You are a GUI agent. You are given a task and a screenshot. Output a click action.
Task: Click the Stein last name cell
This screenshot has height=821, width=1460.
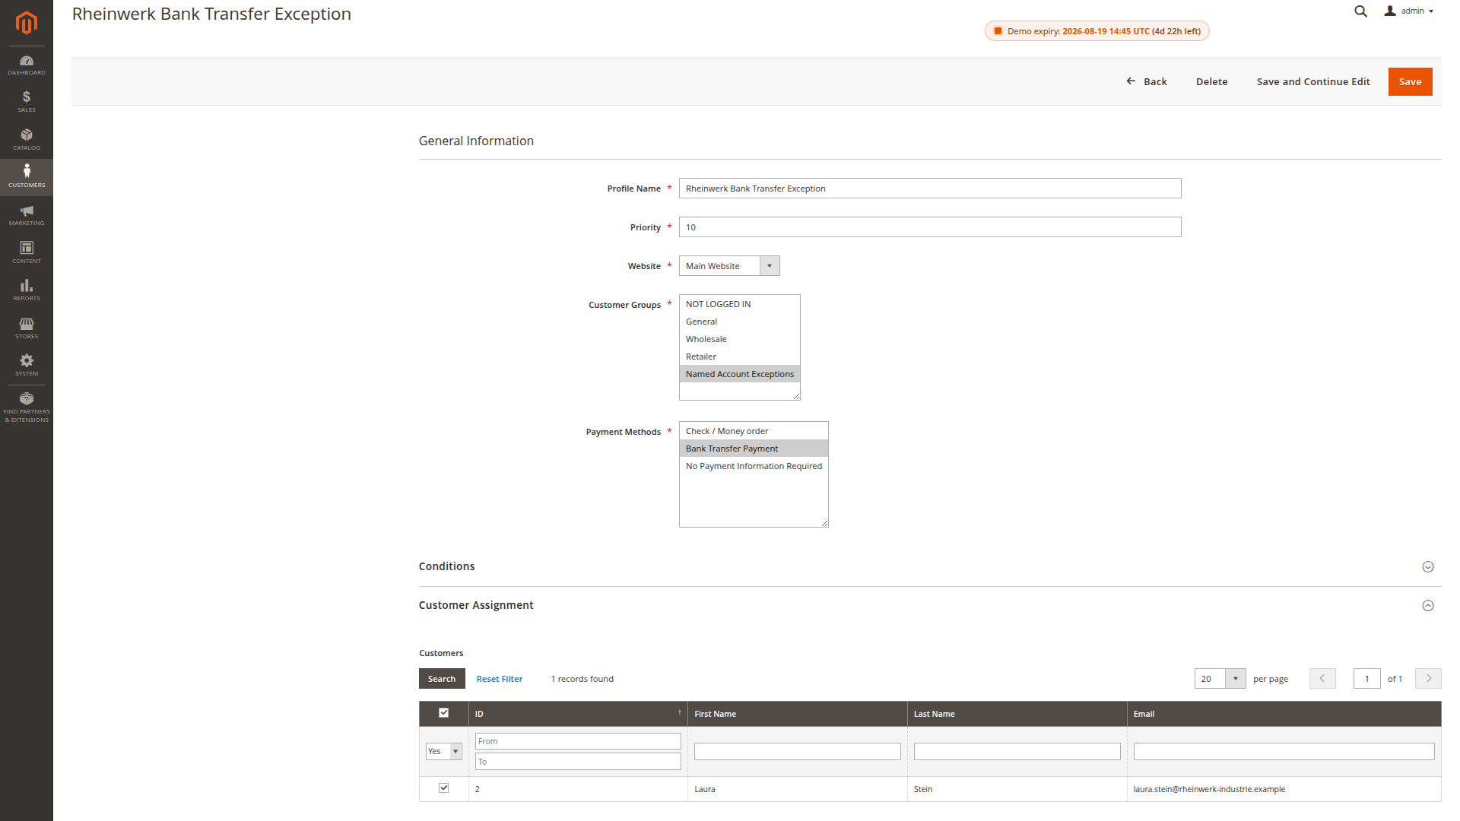1017,789
